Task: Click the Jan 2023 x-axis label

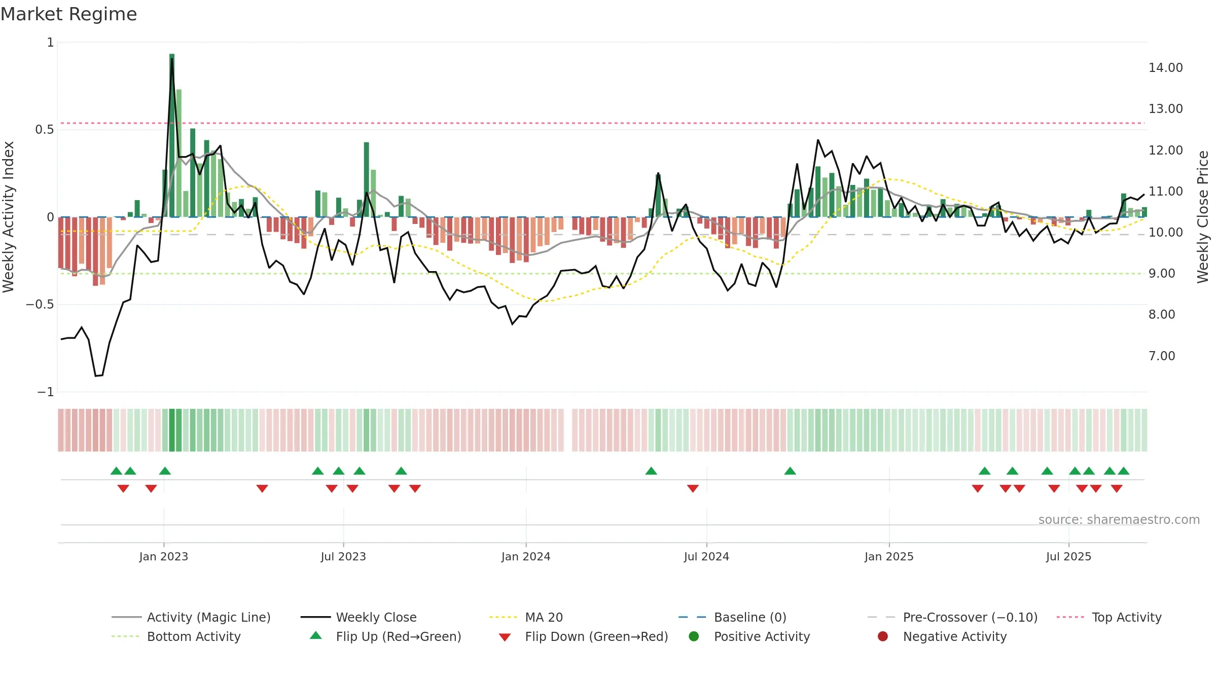Action: [163, 556]
